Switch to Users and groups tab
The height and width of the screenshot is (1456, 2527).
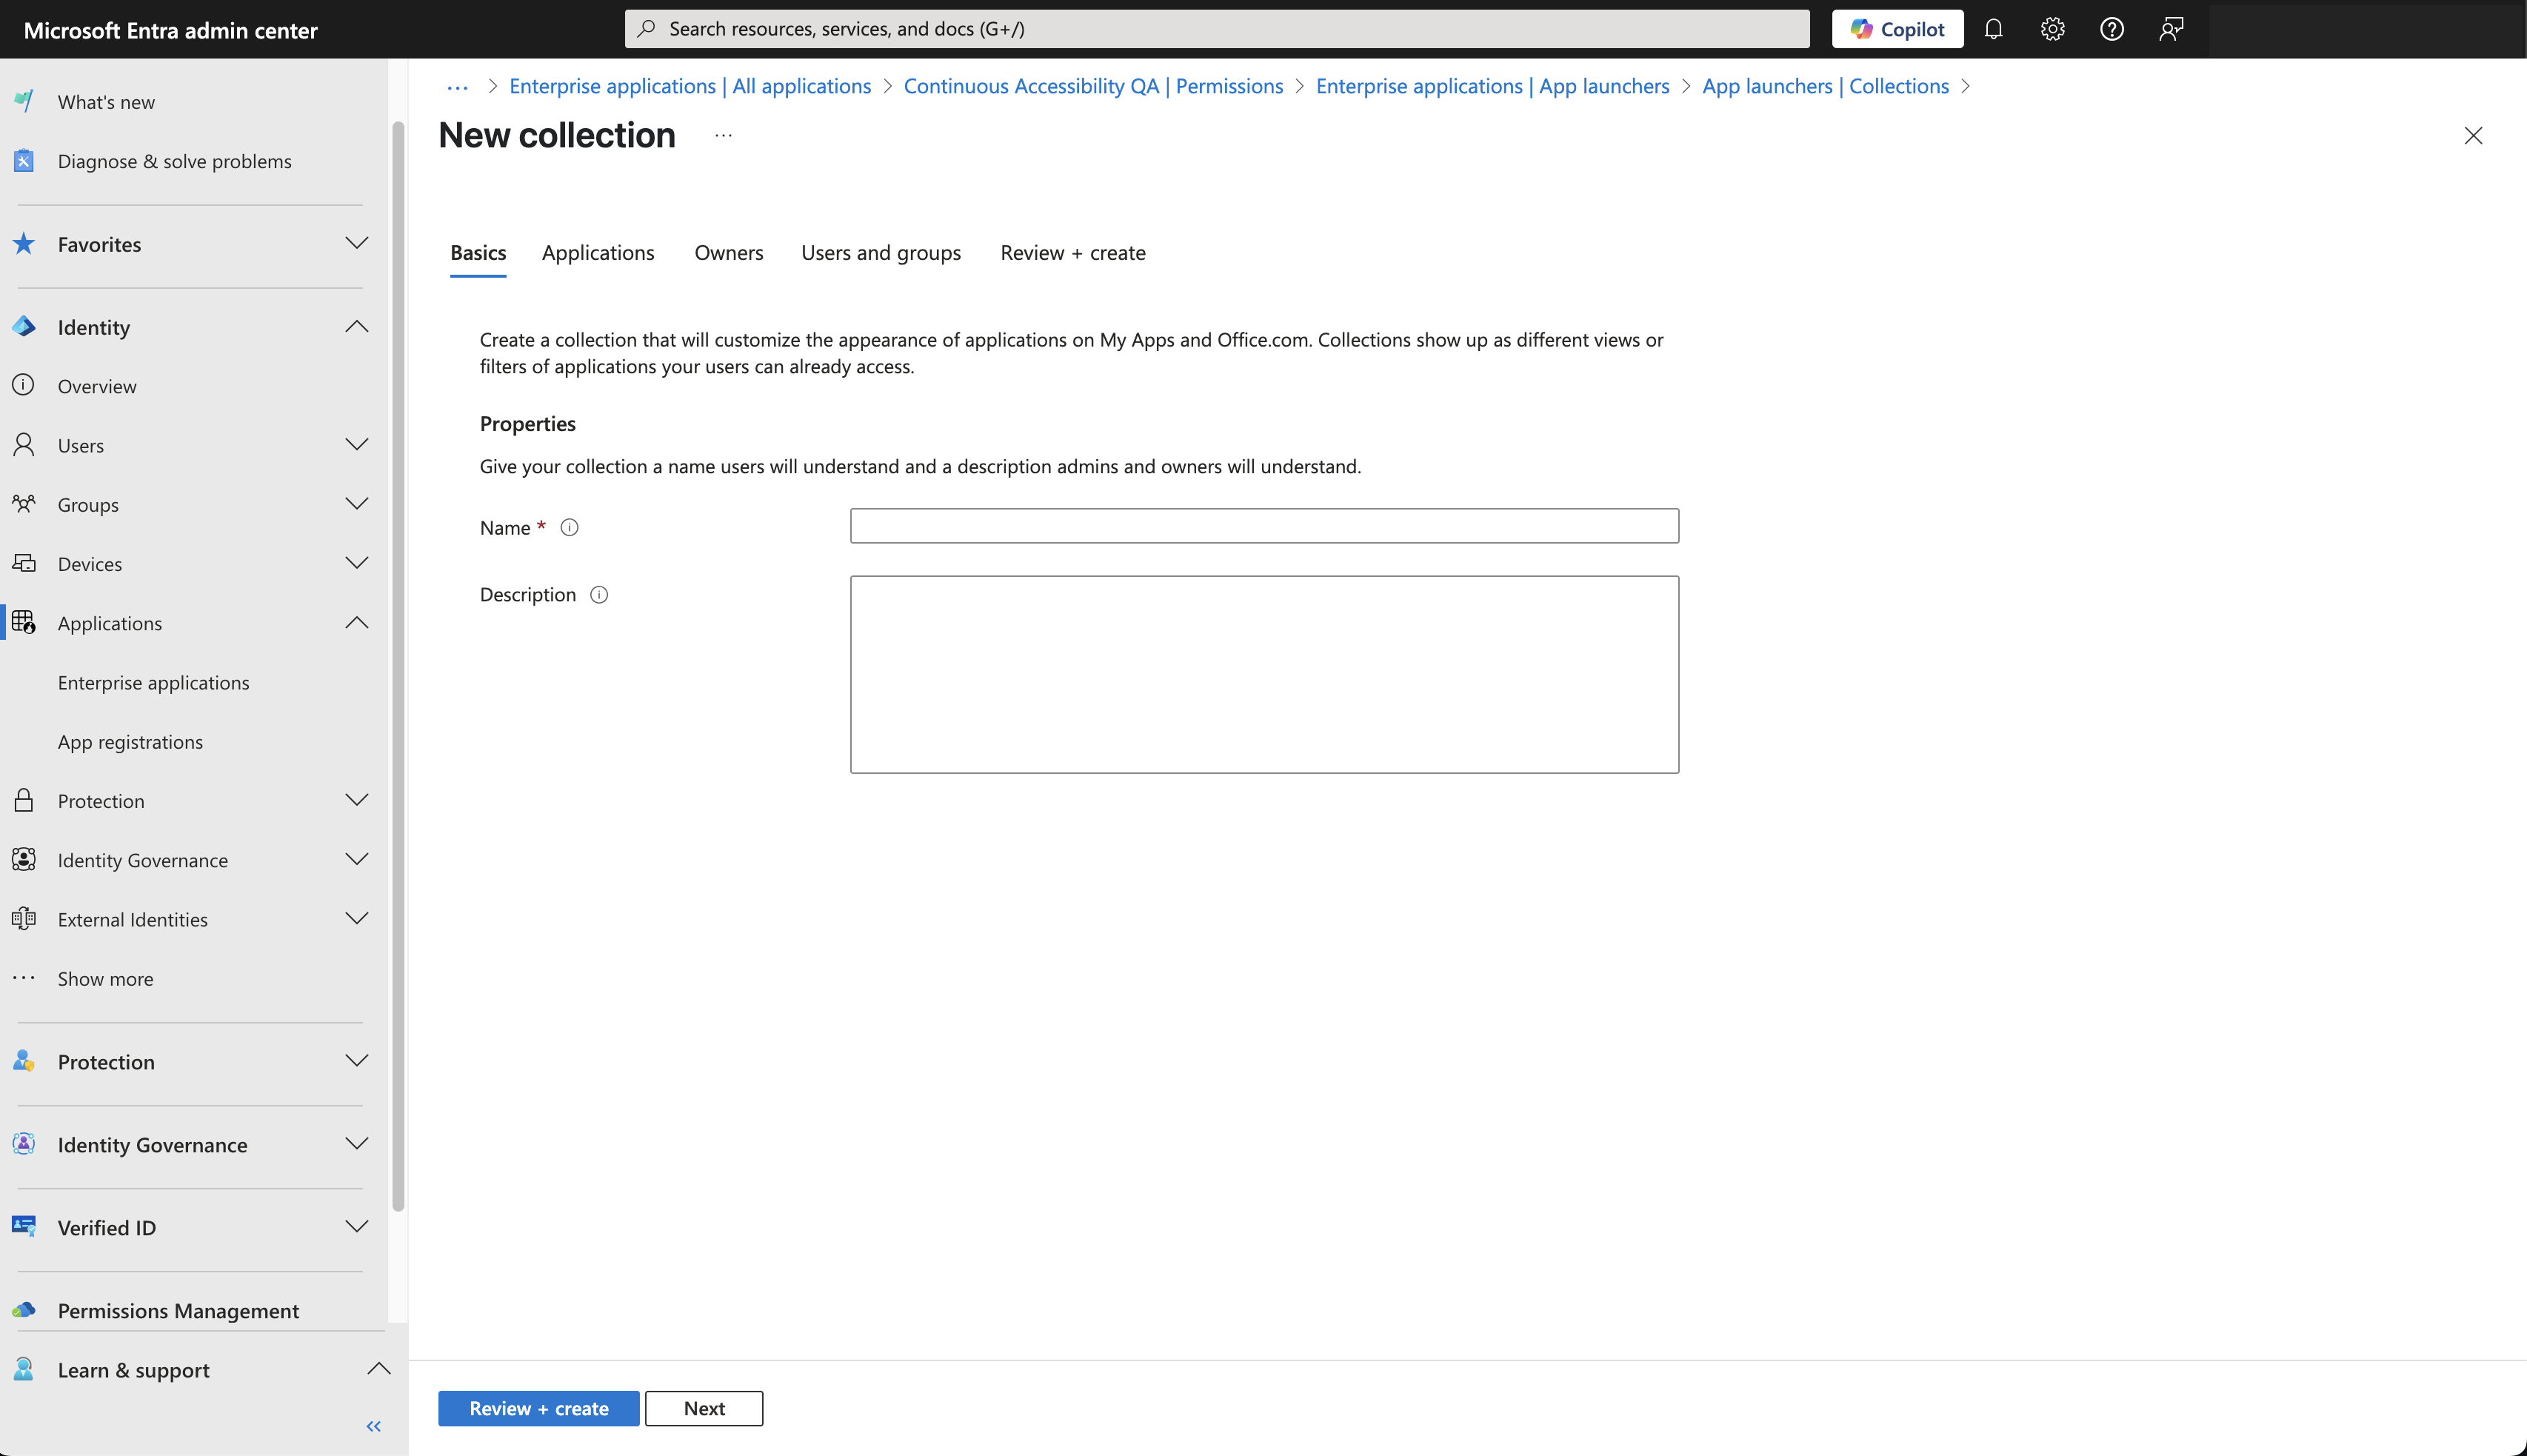point(880,253)
